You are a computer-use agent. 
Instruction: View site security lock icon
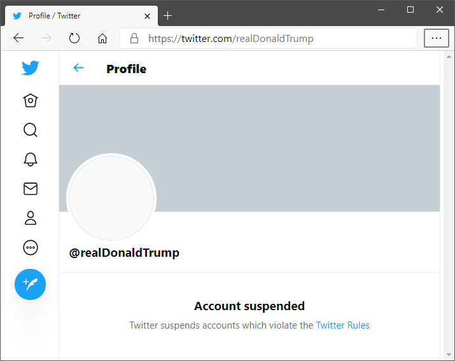coord(134,38)
